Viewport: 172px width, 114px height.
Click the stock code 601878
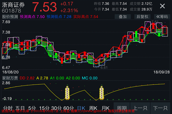pos(12,11)
